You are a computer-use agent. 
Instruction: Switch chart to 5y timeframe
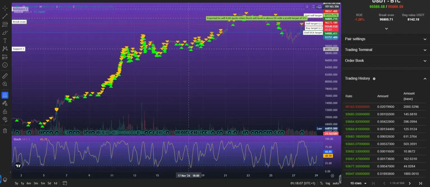(x=16, y=183)
